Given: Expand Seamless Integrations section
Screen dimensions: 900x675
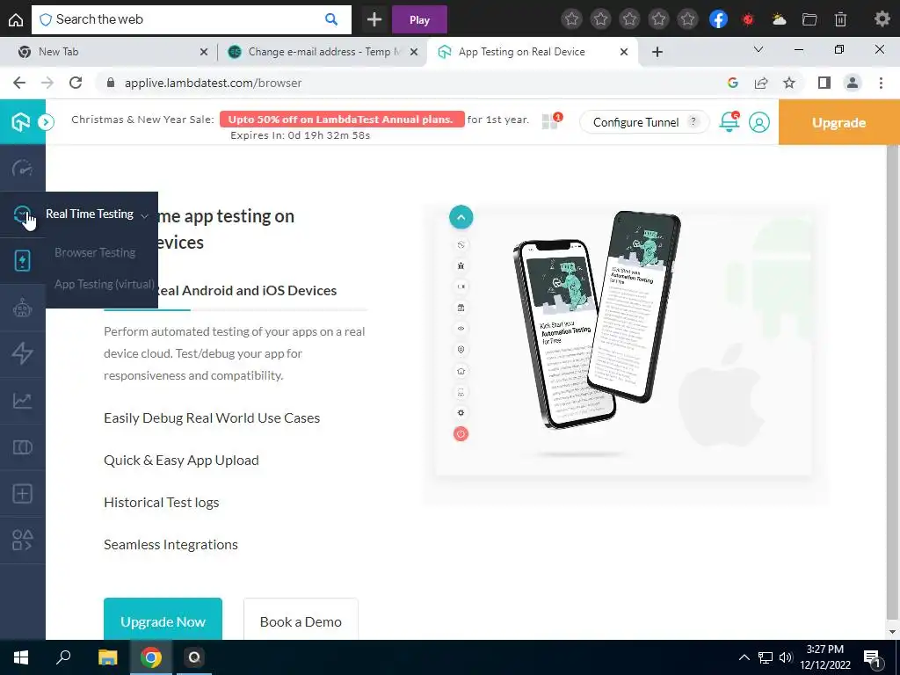Looking at the screenshot, I should click(171, 545).
